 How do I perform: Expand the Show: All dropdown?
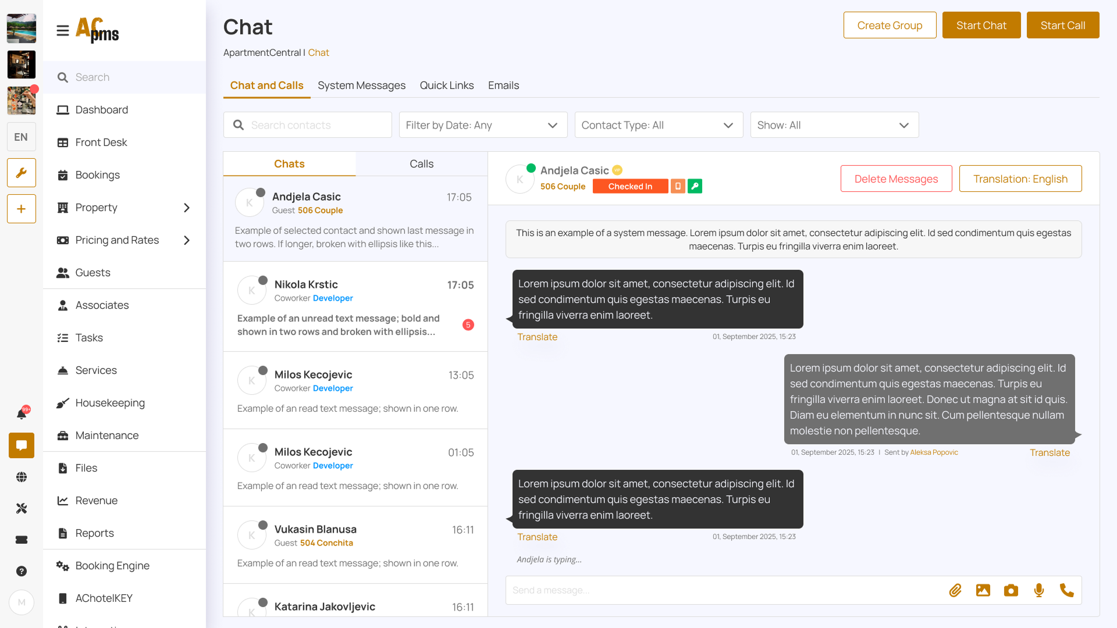(x=834, y=125)
